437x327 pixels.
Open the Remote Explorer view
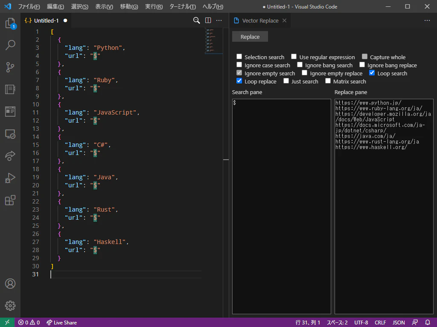point(10,134)
